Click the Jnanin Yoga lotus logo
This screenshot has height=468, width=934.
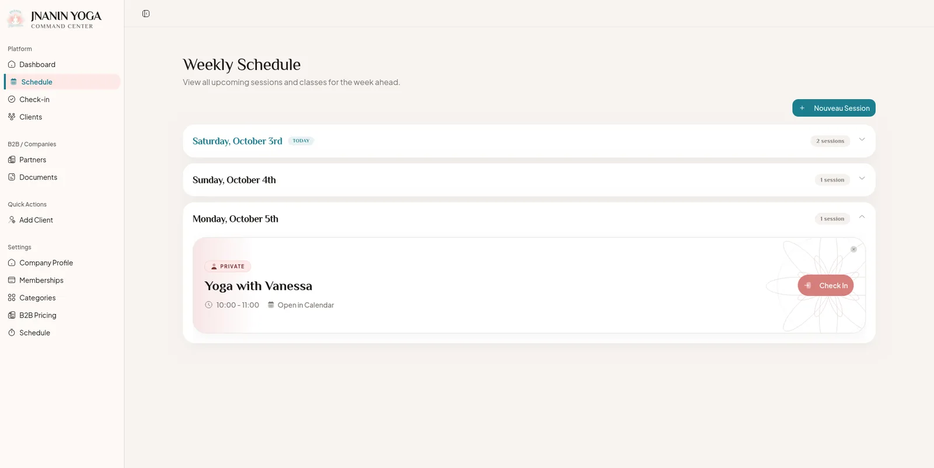coord(16,19)
